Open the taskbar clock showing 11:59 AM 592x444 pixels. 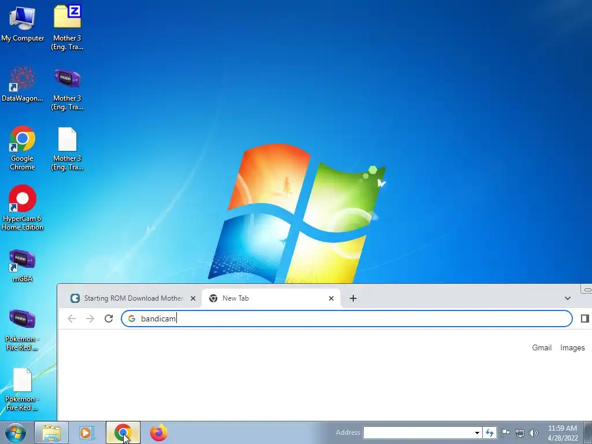click(563, 432)
